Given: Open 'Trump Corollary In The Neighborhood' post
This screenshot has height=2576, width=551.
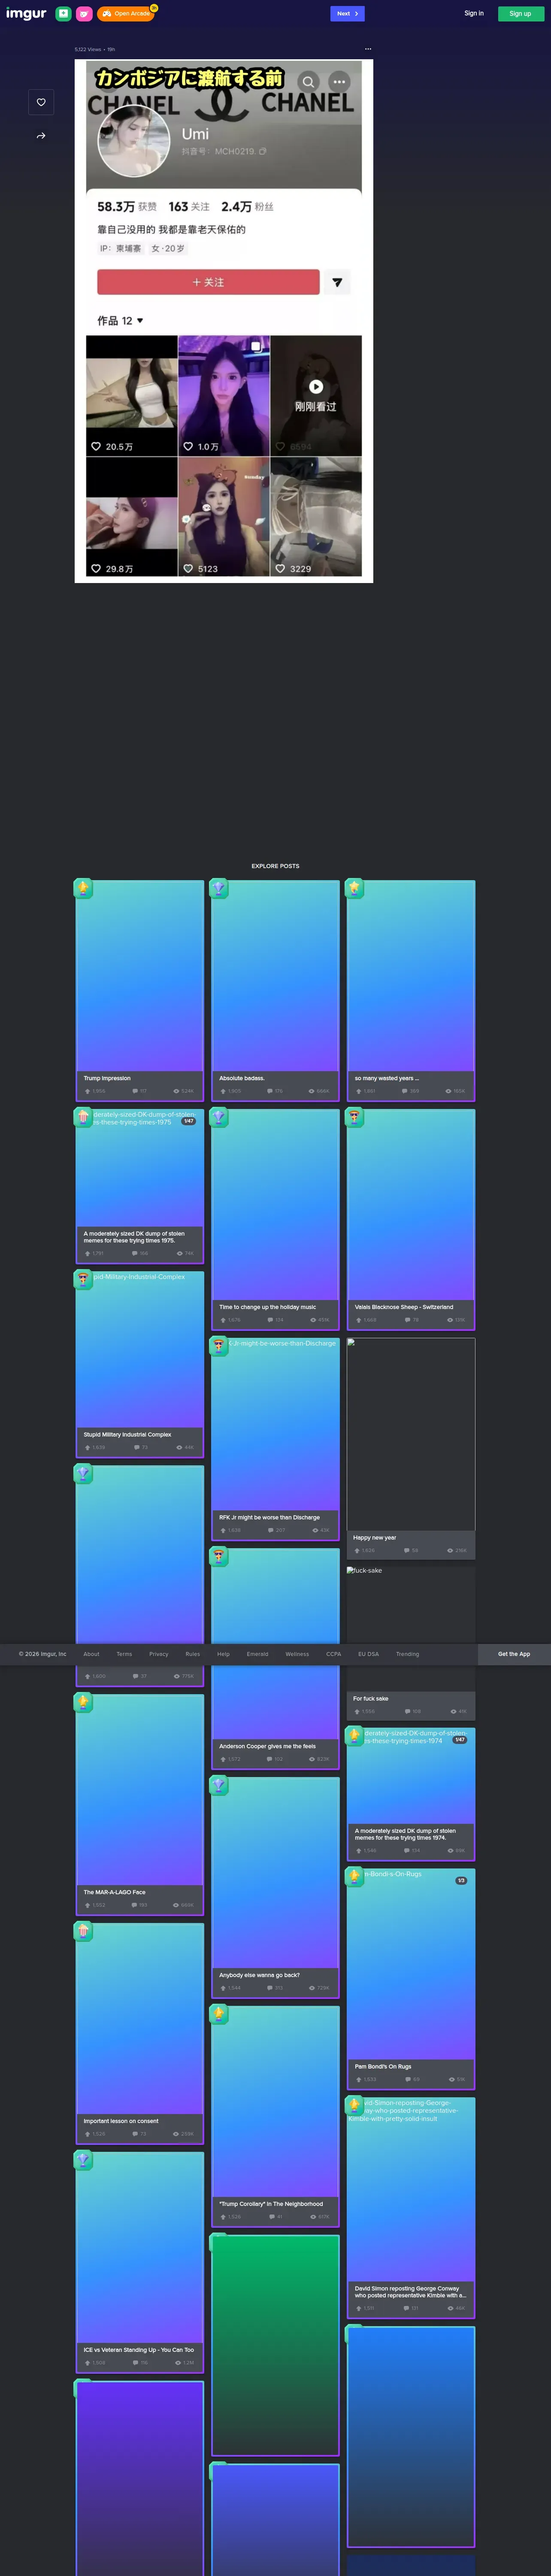Looking at the screenshot, I should point(275,2116).
